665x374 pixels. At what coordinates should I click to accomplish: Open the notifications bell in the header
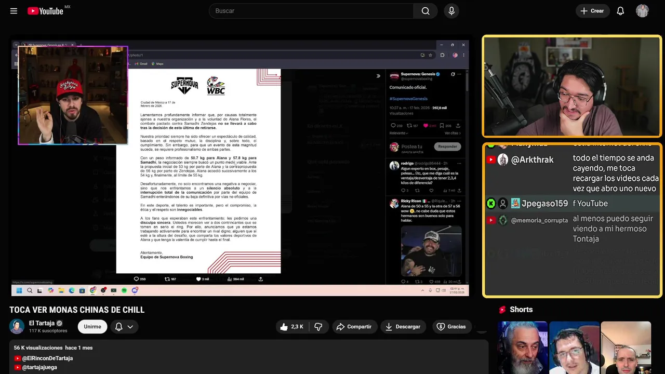[620, 11]
